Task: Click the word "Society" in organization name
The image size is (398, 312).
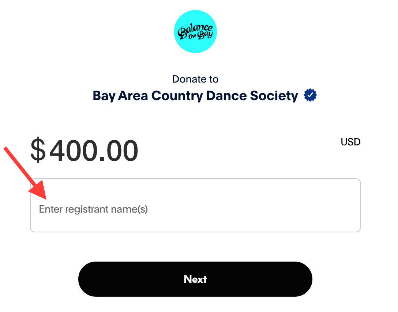Action: pos(274,96)
